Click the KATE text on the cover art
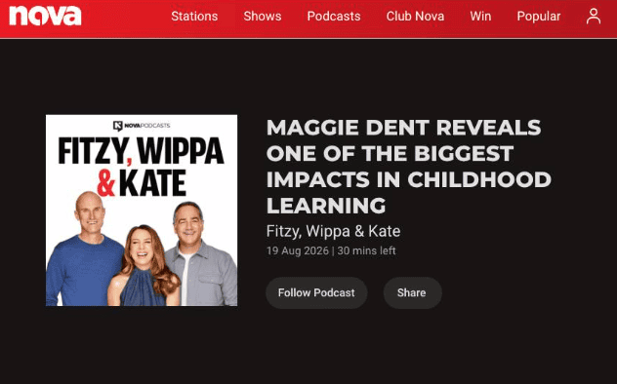Screen dimensions: 617x384 (152, 183)
